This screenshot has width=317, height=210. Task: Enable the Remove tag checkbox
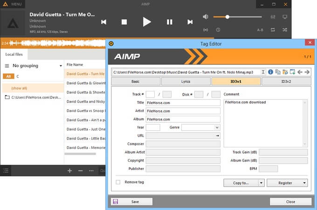pos(118,182)
